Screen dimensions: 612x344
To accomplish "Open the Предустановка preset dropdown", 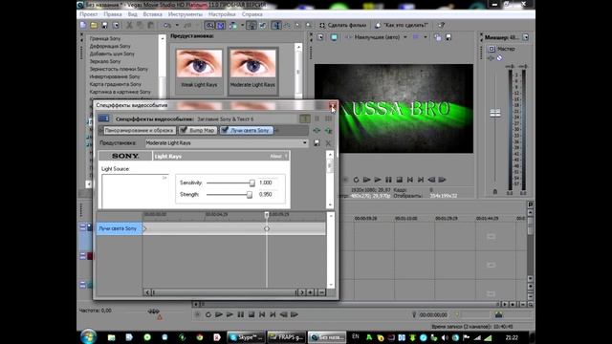I will pyautogui.click(x=304, y=143).
